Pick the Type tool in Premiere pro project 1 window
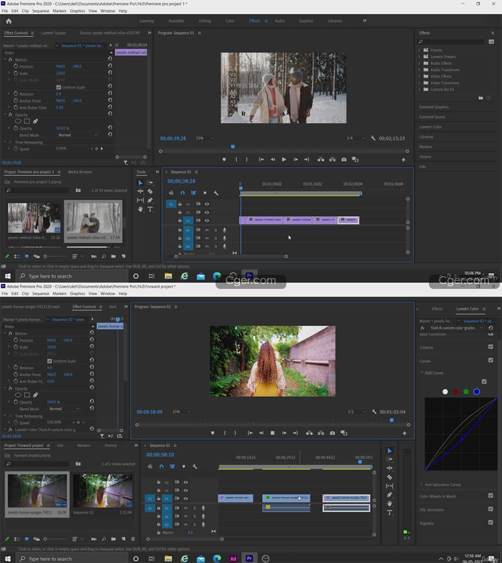The width and height of the screenshot is (502, 563). (150, 209)
